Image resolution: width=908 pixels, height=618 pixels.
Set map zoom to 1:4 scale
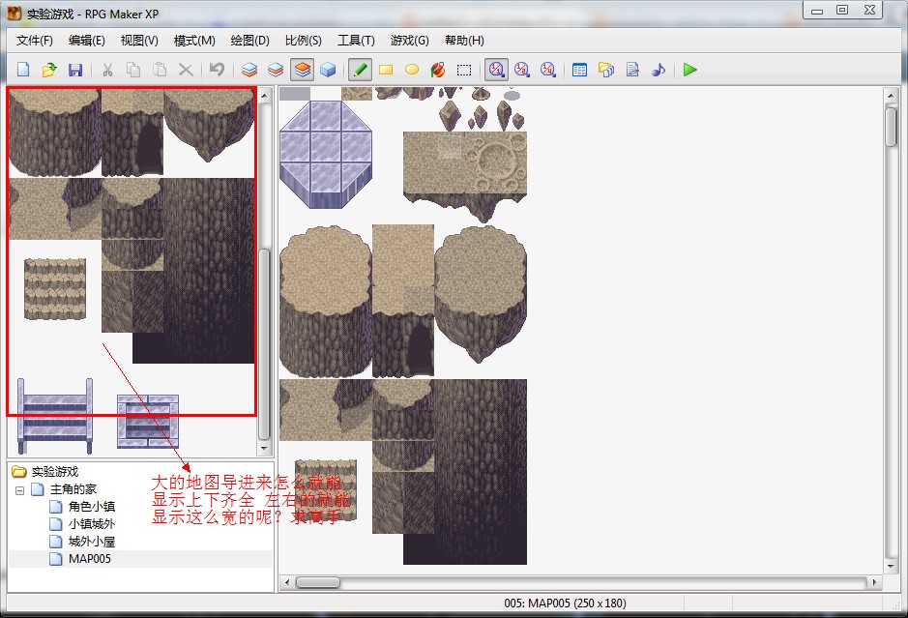pos(548,70)
